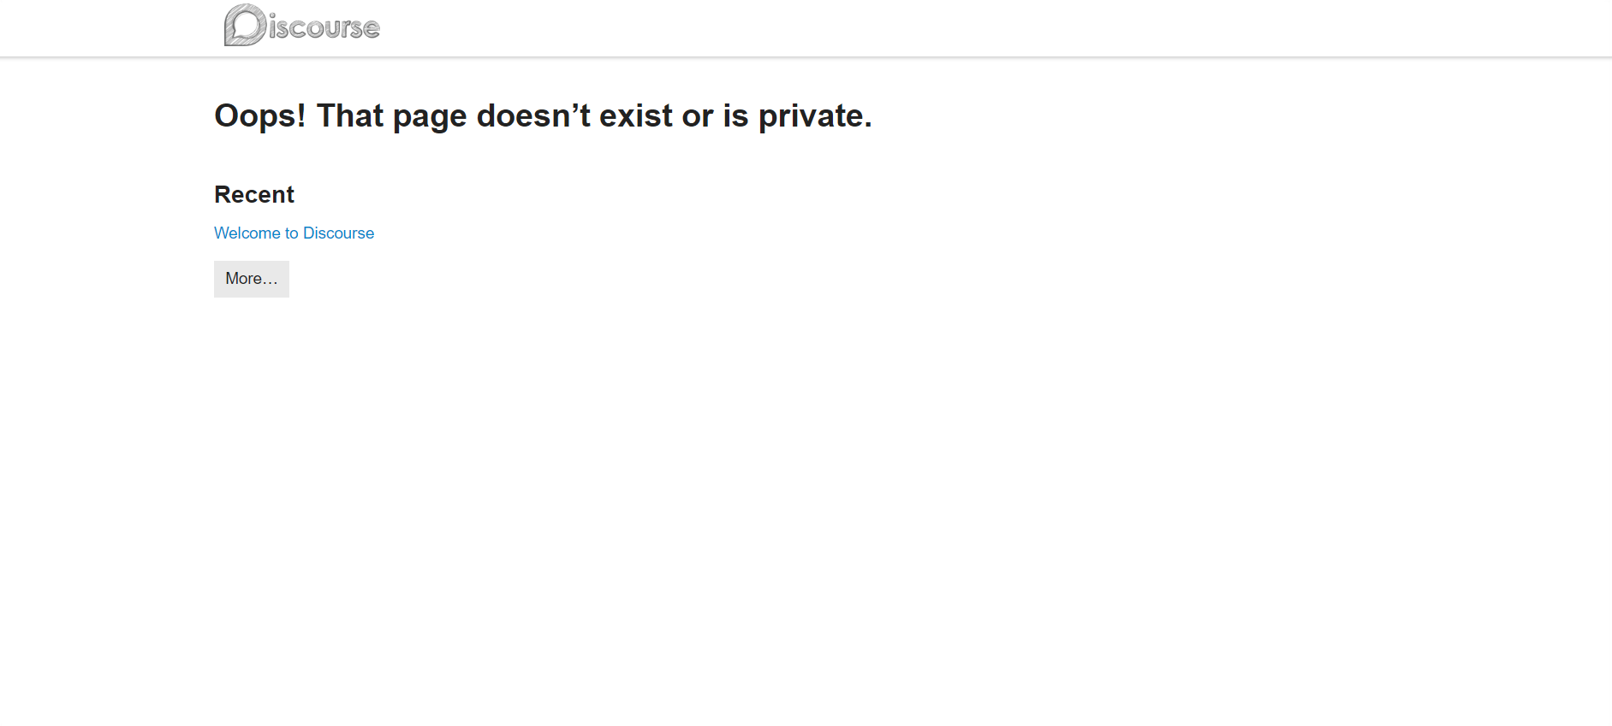Select the 'Welcome to Discourse' link
1612x726 pixels.
(x=294, y=233)
